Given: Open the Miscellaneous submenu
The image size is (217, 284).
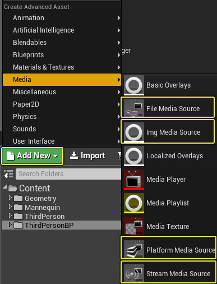Looking at the screenshot, I should click(x=62, y=92).
